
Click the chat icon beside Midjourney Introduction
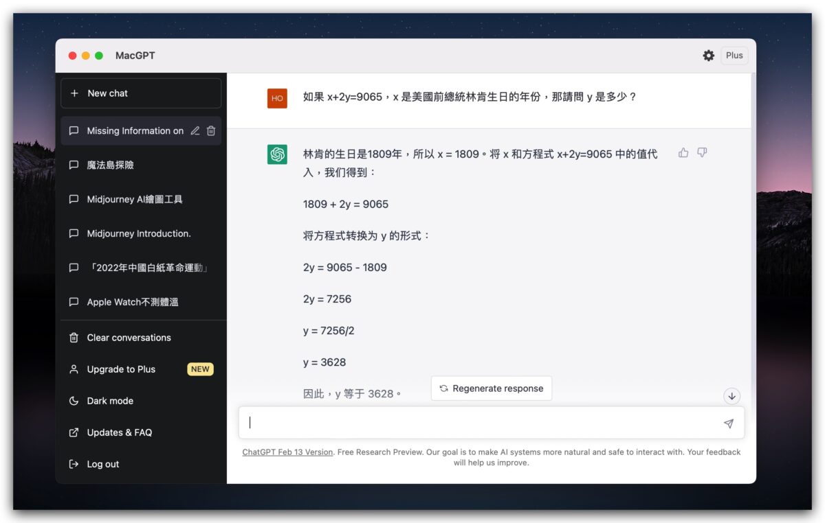74,233
